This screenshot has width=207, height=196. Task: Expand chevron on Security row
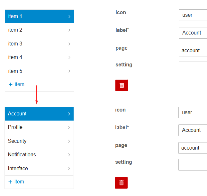[69, 141]
